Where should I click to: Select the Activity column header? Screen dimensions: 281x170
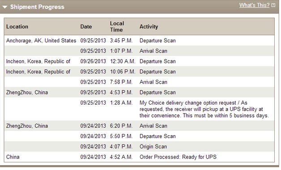149,27
